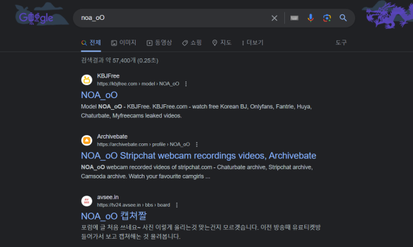The width and height of the screenshot is (413, 247).
Task: Open the 쇼핑 tab
Action: (x=192, y=43)
